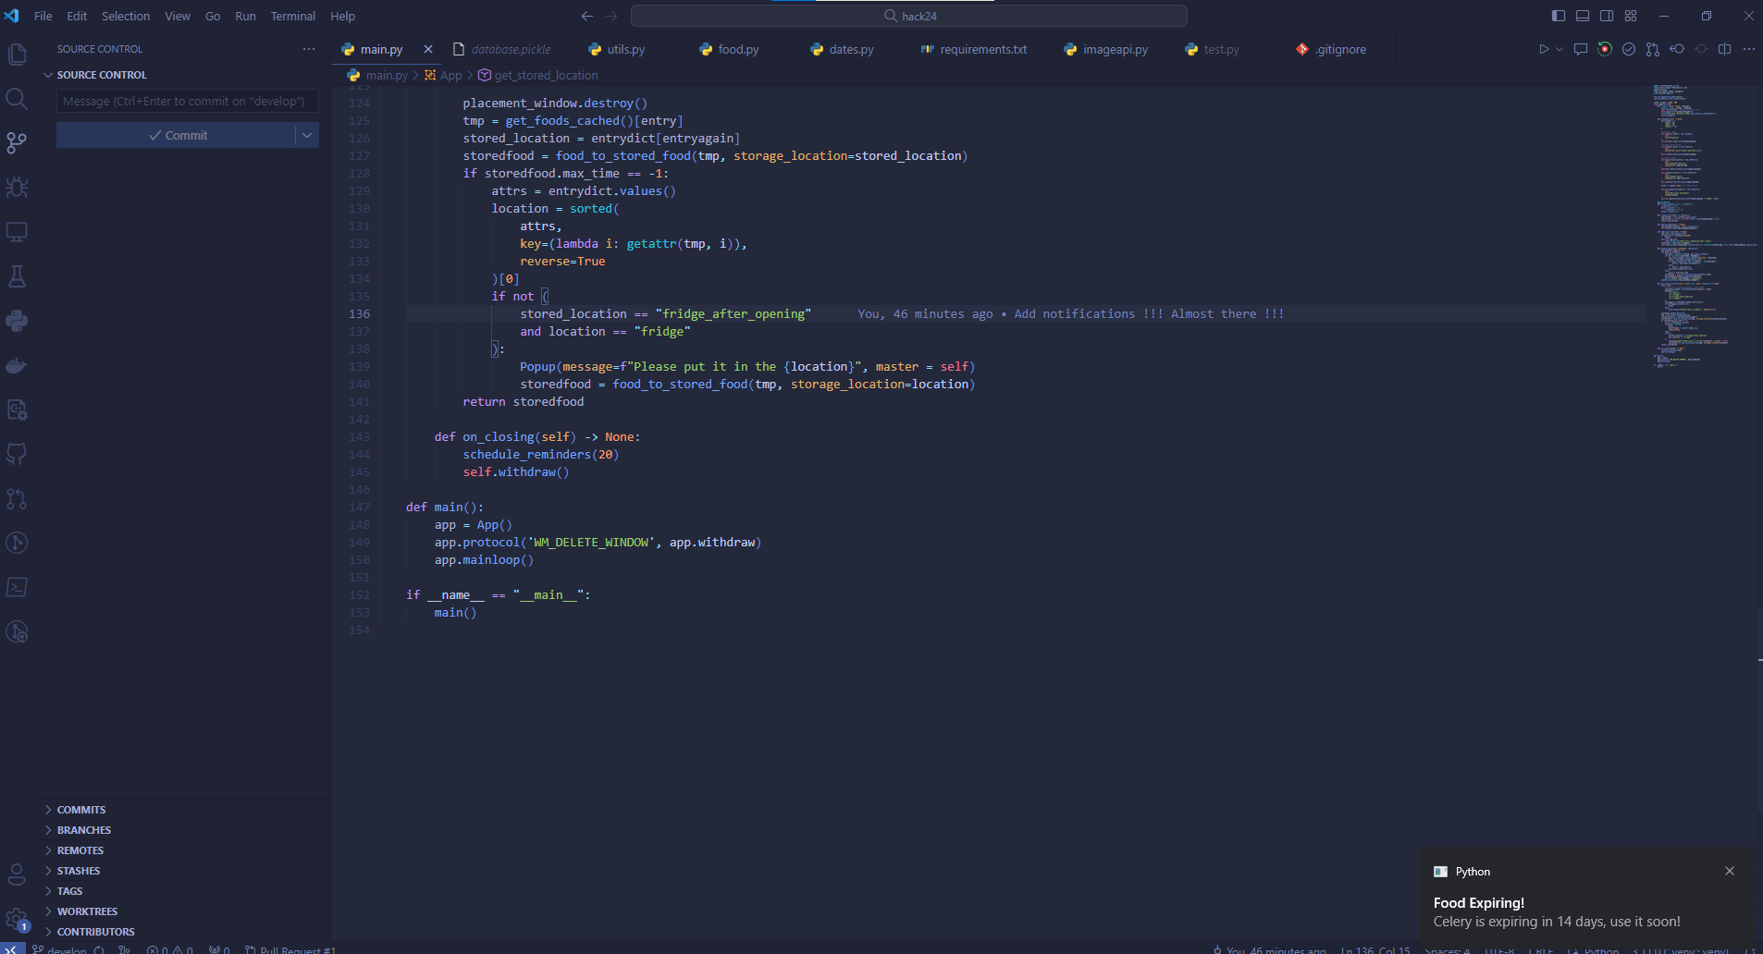Open the Docker view in activity bar
The height and width of the screenshot is (954, 1763).
17,365
